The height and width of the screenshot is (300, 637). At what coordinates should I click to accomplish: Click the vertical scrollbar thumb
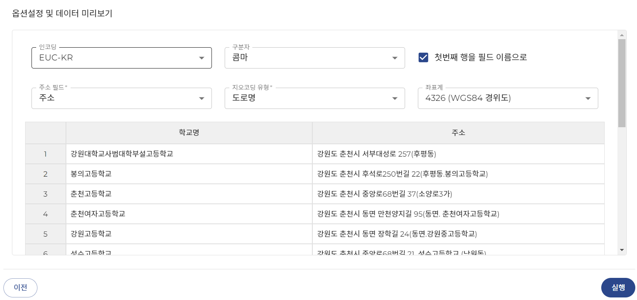pos(622,83)
